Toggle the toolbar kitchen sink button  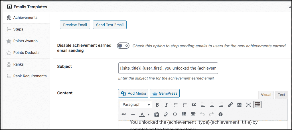tap(257, 105)
